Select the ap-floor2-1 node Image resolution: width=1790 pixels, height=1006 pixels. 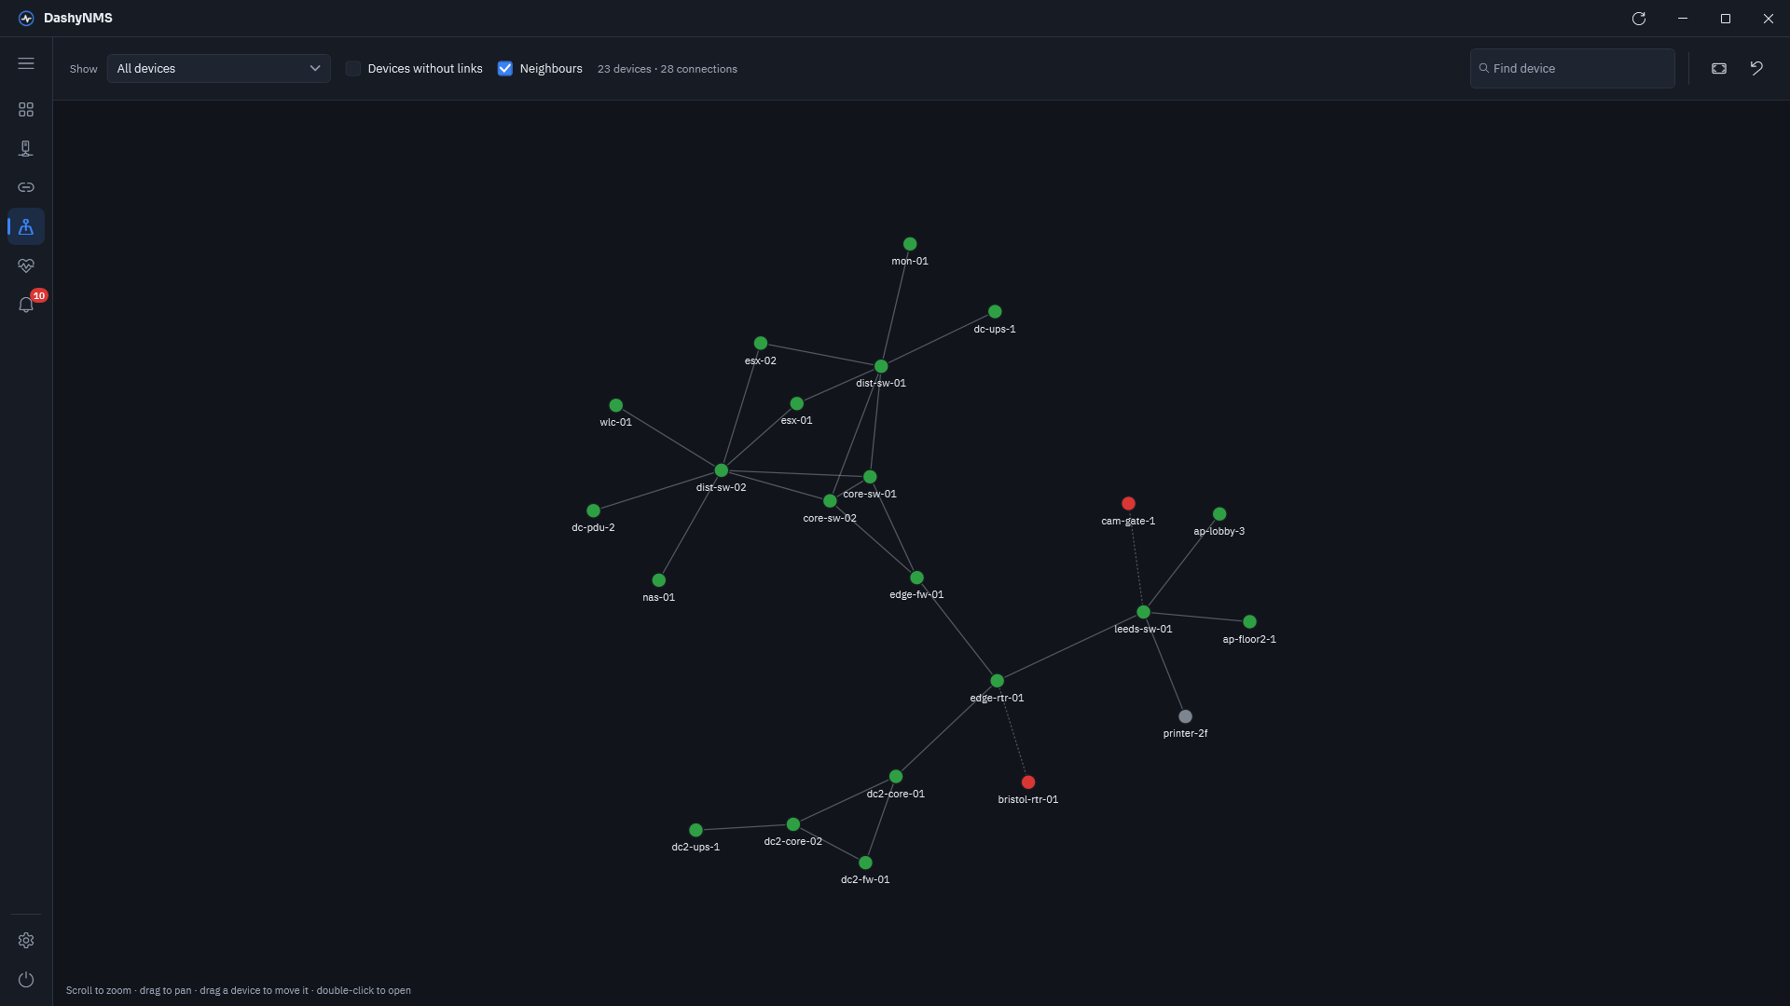(x=1249, y=622)
